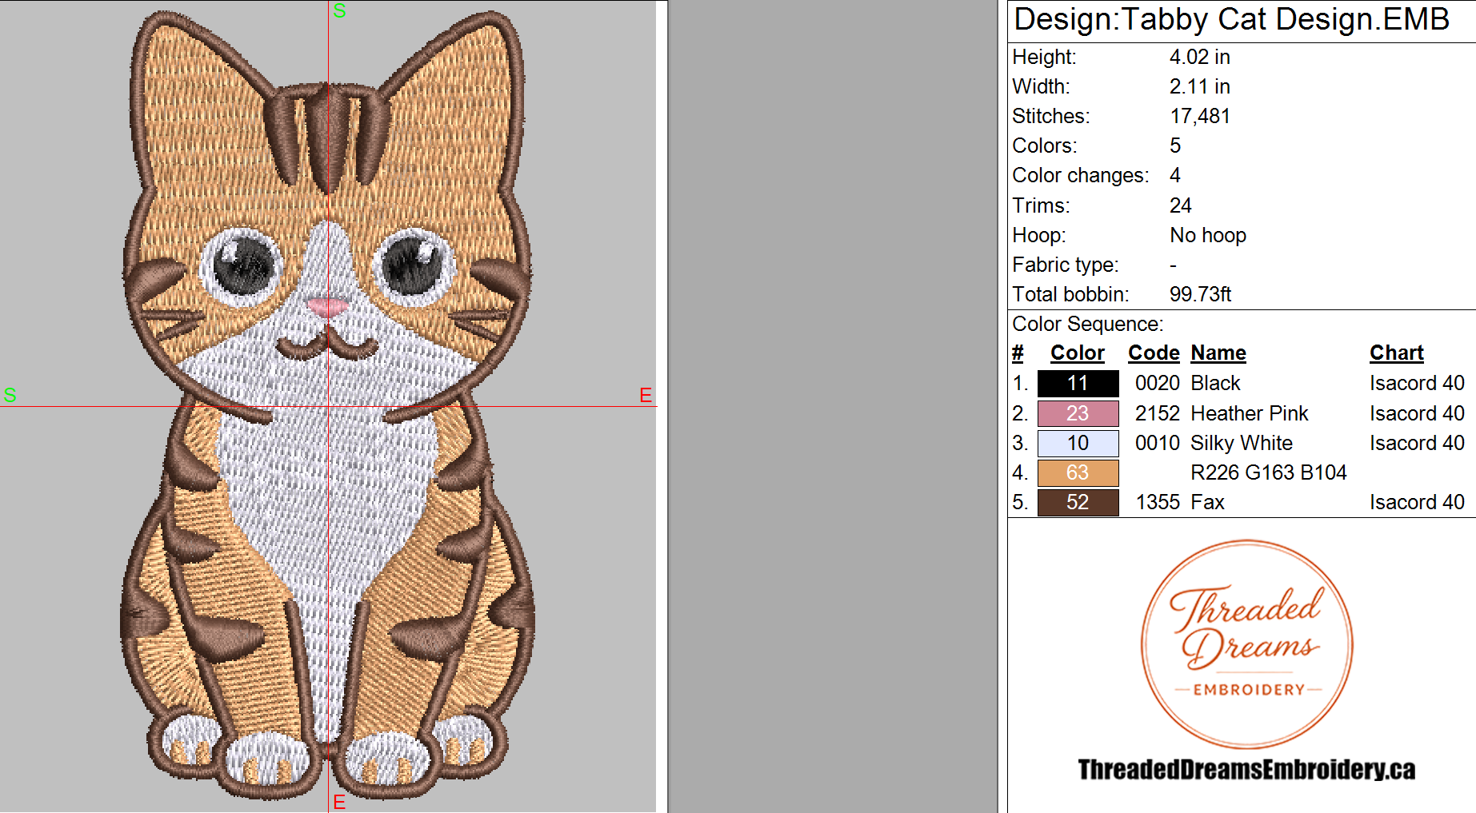This screenshot has height=813, width=1476.
Task: Click the Width value 2.11 in
Action: (x=1199, y=86)
